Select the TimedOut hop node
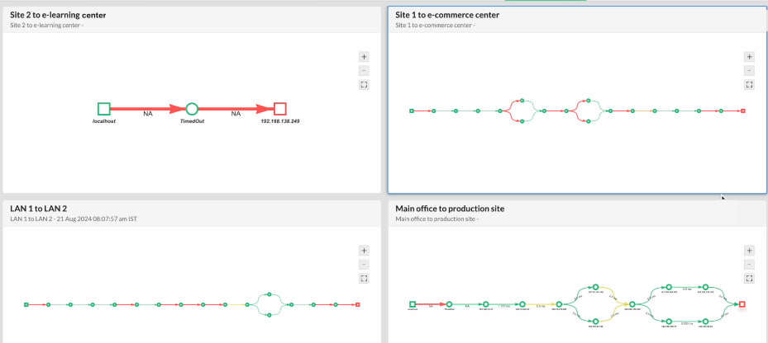The height and width of the screenshot is (343, 768). tap(192, 109)
